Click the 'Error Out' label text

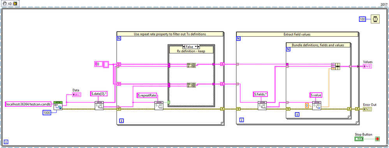point(369,104)
